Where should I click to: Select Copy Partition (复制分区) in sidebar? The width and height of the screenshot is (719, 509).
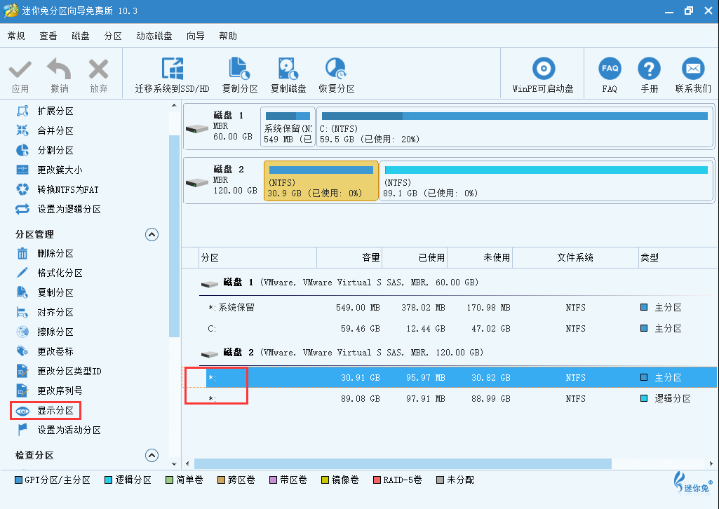pyautogui.click(x=45, y=292)
